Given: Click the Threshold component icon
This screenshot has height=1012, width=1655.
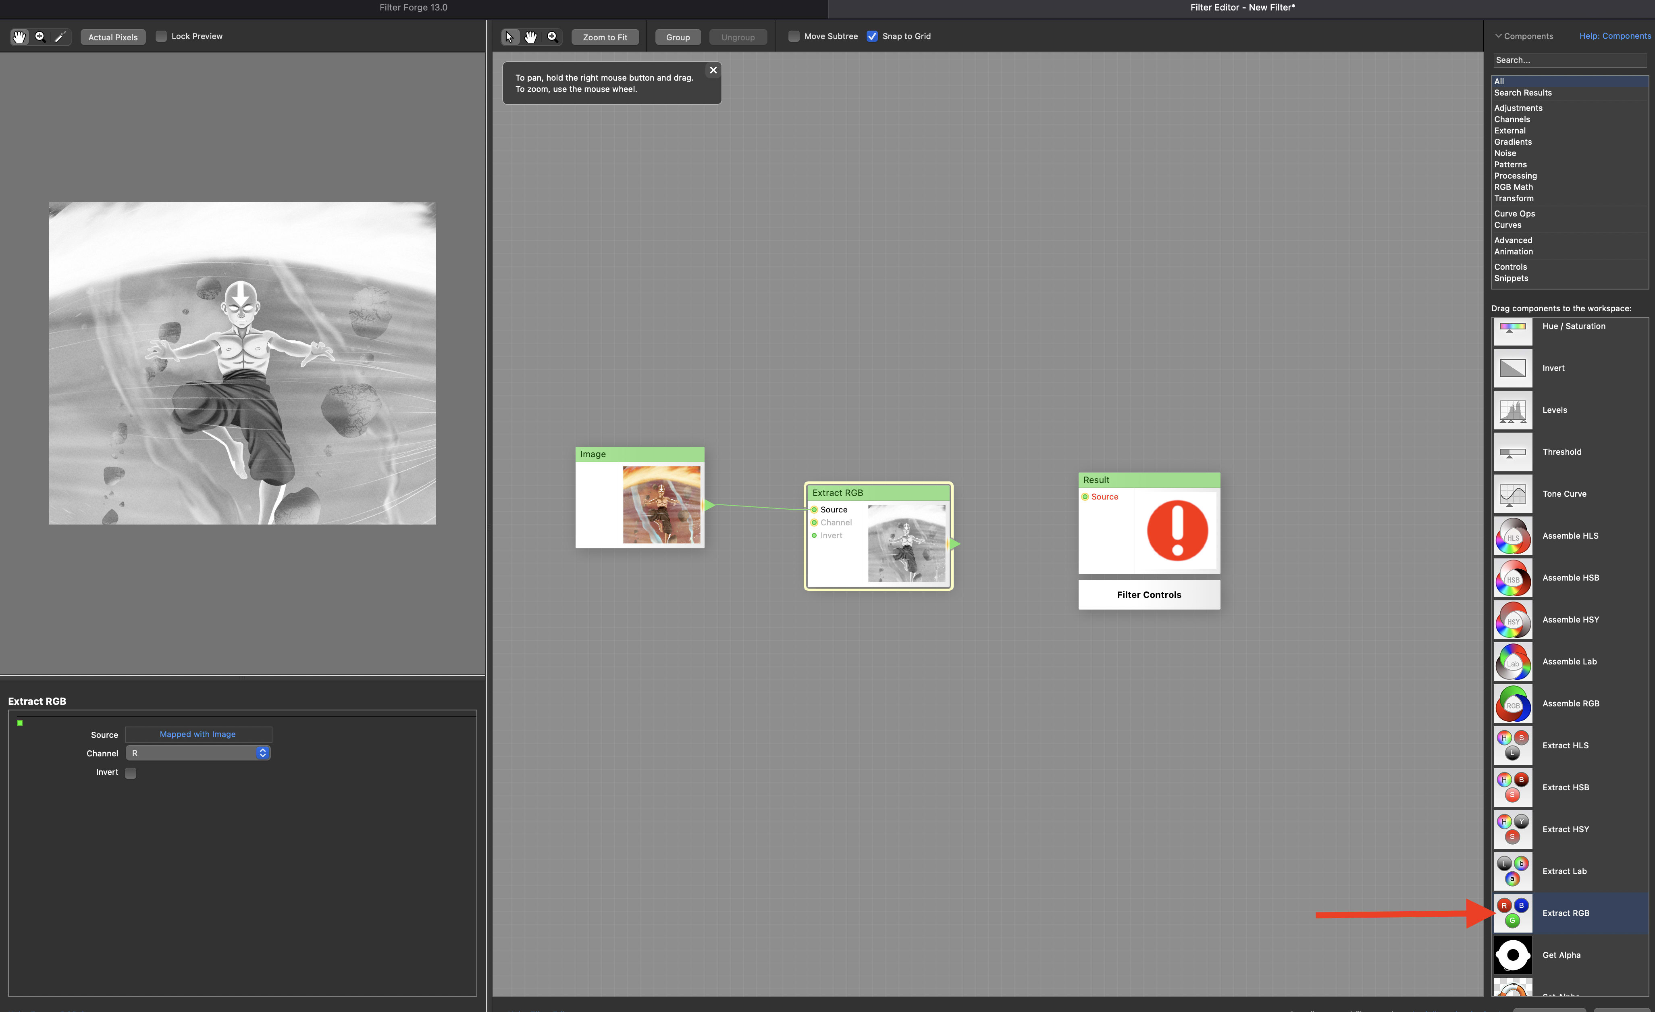Looking at the screenshot, I should coord(1513,452).
